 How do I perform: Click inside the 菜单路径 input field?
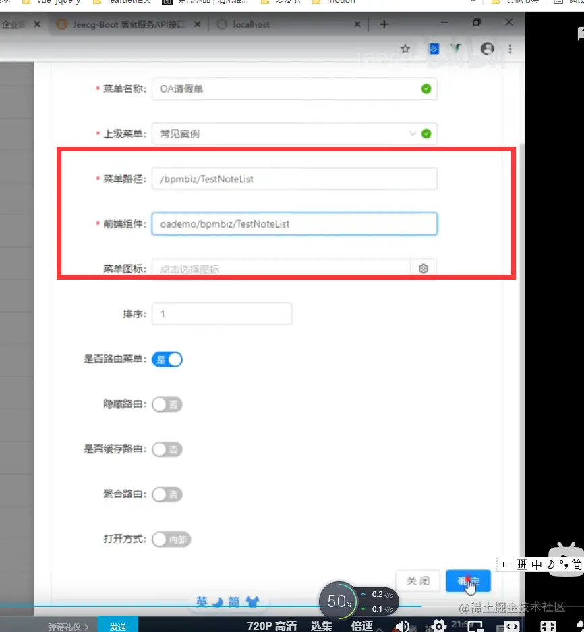coord(293,178)
